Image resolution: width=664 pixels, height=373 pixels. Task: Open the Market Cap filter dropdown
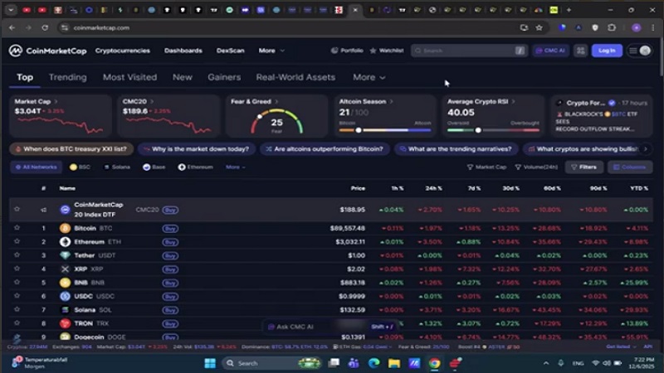[x=486, y=167]
